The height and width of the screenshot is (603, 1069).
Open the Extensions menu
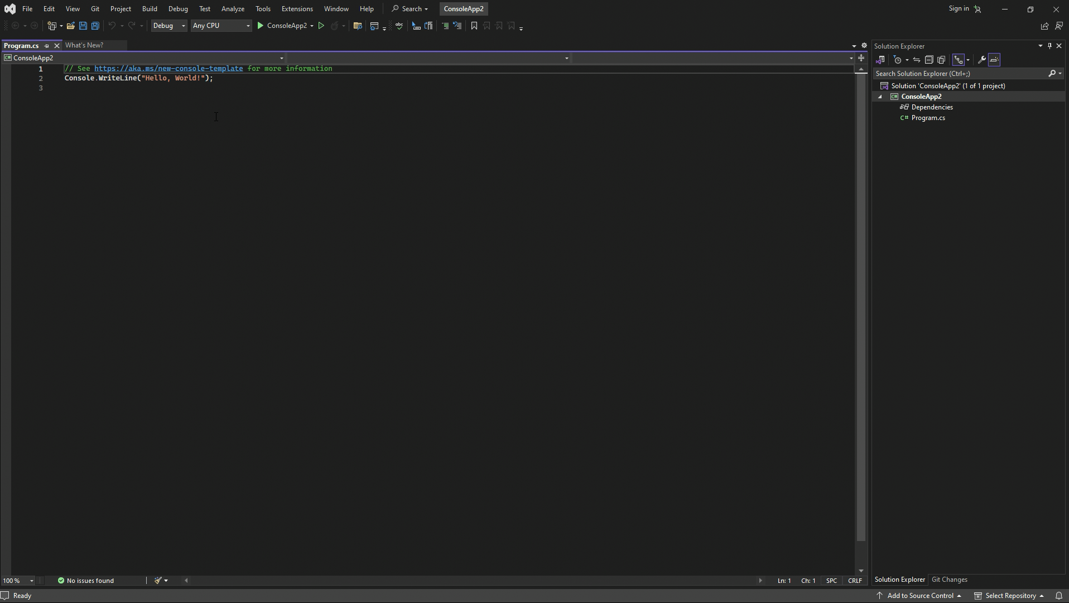pyautogui.click(x=297, y=9)
